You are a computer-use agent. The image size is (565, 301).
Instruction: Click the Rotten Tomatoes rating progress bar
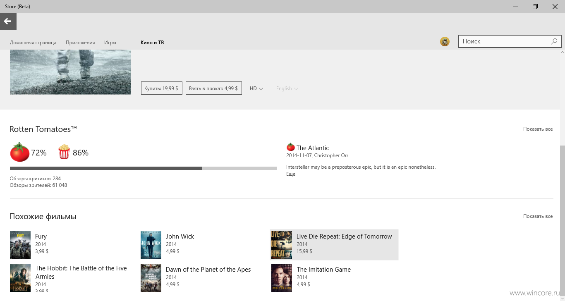pyautogui.click(x=143, y=168)
